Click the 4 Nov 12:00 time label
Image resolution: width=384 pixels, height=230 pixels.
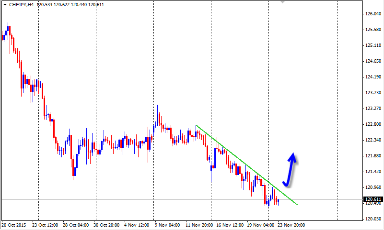click(x=137, y=225)
